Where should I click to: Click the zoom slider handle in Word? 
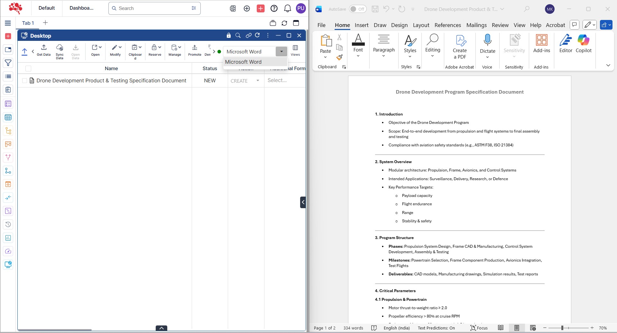coord(562,328)
